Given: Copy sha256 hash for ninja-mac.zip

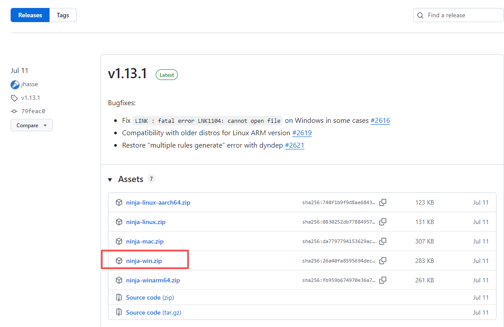Looking at the screenshot, I should click(x=382, y=241).
